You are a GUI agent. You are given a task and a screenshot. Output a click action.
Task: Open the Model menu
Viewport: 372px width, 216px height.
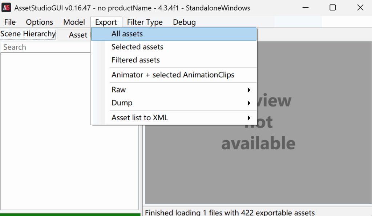[74, 22]
